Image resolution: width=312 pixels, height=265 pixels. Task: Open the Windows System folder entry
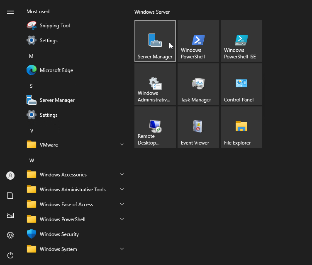(76, 249)
